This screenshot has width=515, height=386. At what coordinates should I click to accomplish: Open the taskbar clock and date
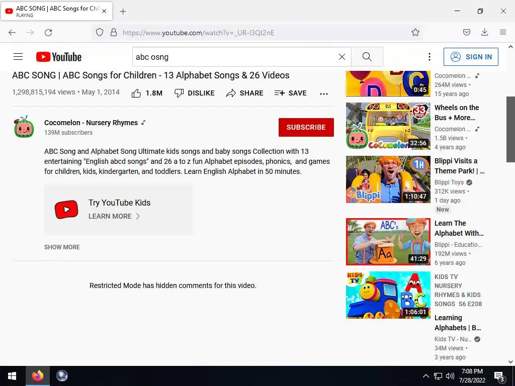pyautogui.click(x=472, y=376)
